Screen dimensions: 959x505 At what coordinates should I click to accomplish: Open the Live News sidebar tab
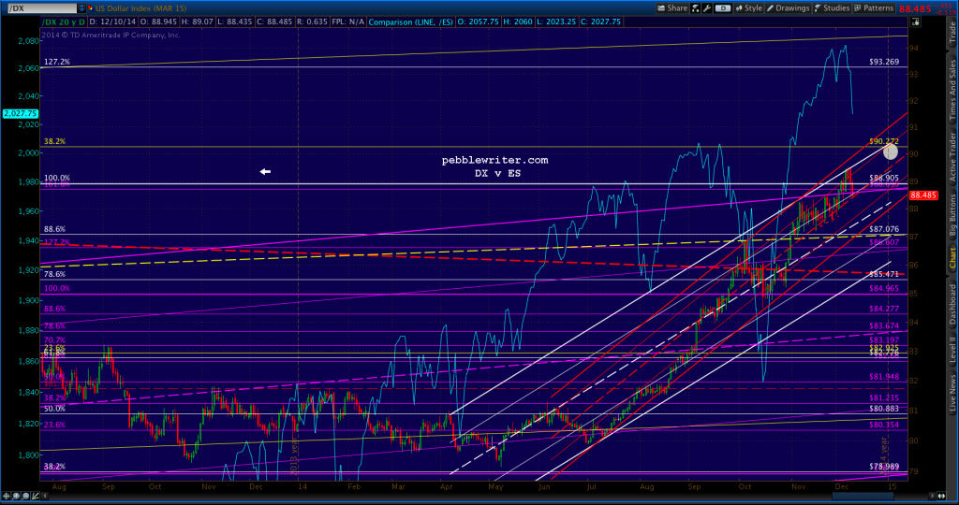952,393
